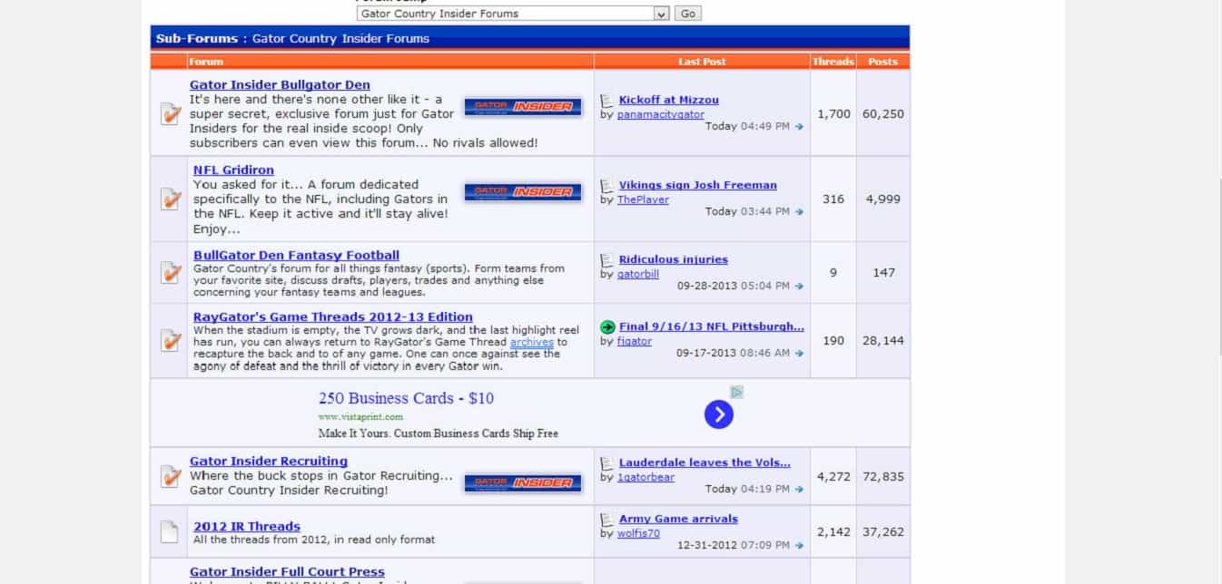
Task: Open the Forum Jump dropdown
Action: pyautogui.click(x=513, y=14)
